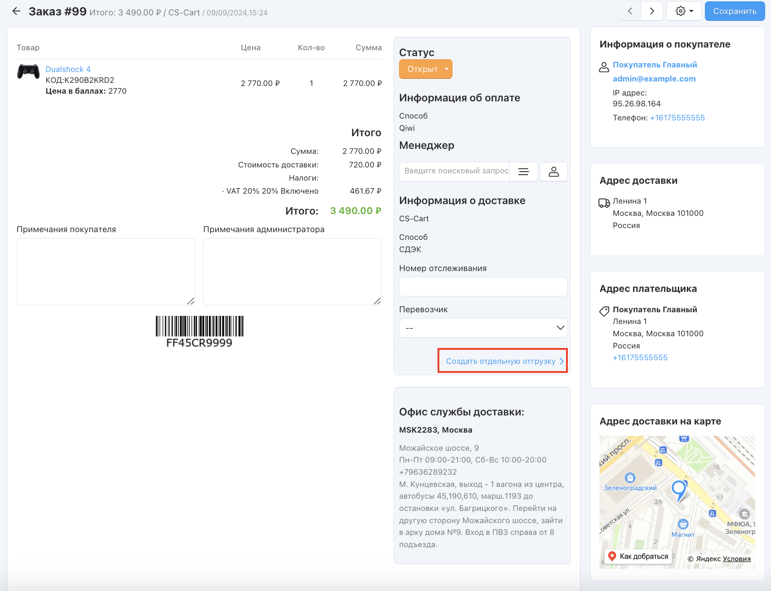Open the Dualshock 4 product link
Screen dimensions: 771x591
68,69
